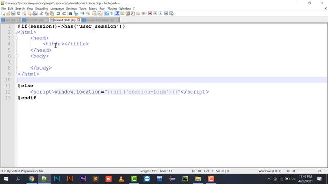Click the @else line of code
This screenshot has height=184, width=328.
(x=26, y=86)
